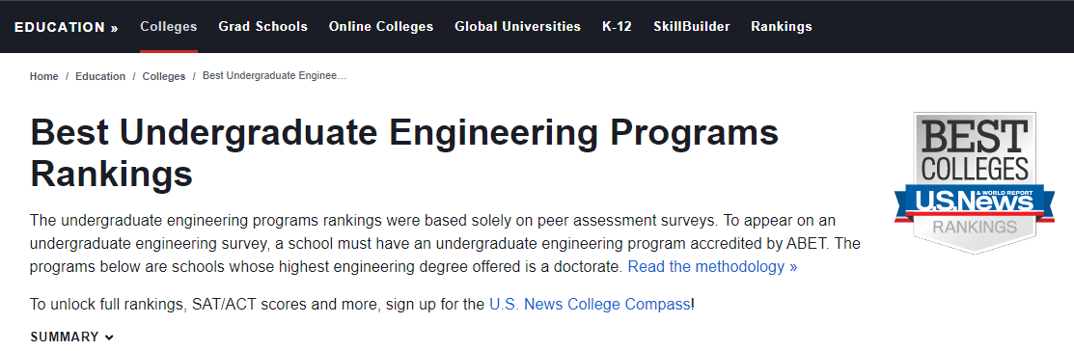The width and height of the screenshot is (1074, 351).
Task: Select the Colleges tab
Action: [169, 27]
